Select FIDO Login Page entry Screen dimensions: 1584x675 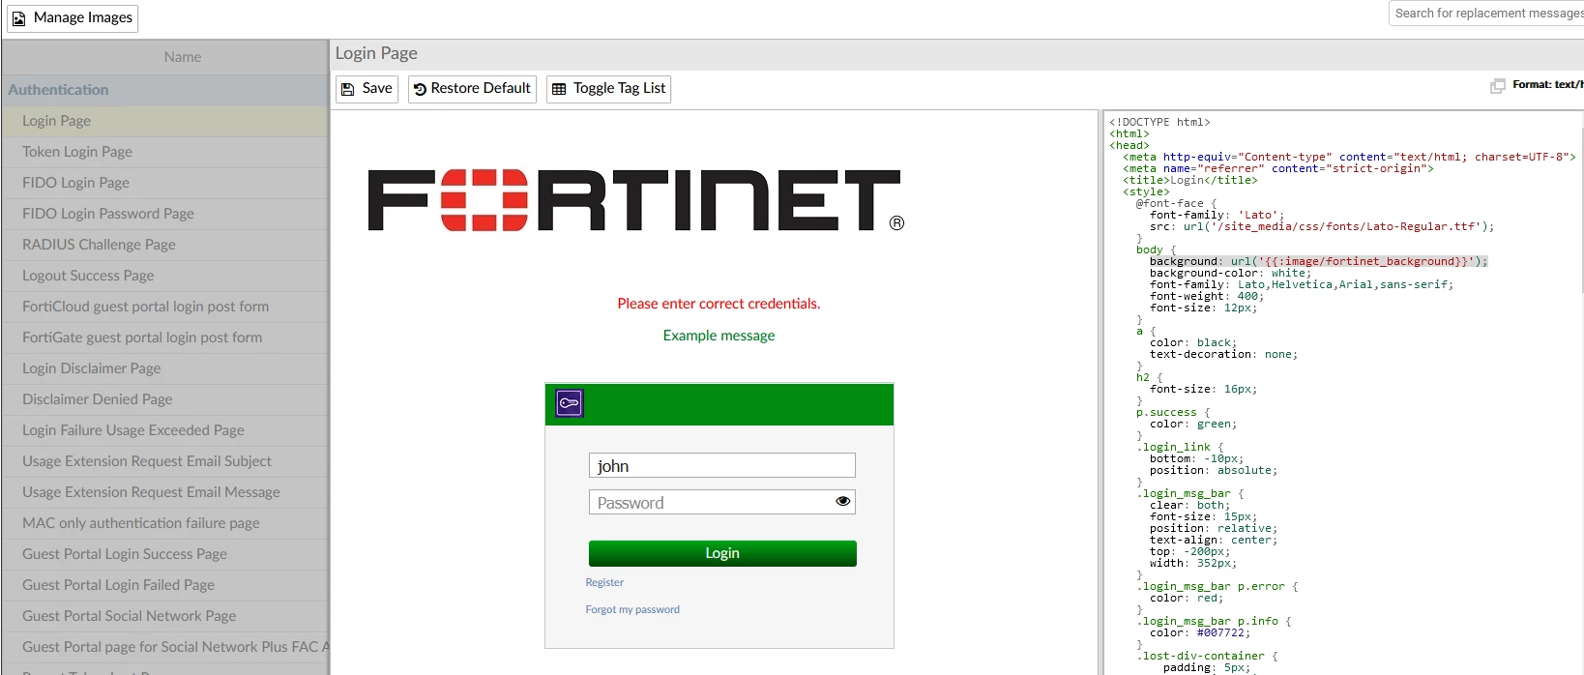(x=165, y=183)
